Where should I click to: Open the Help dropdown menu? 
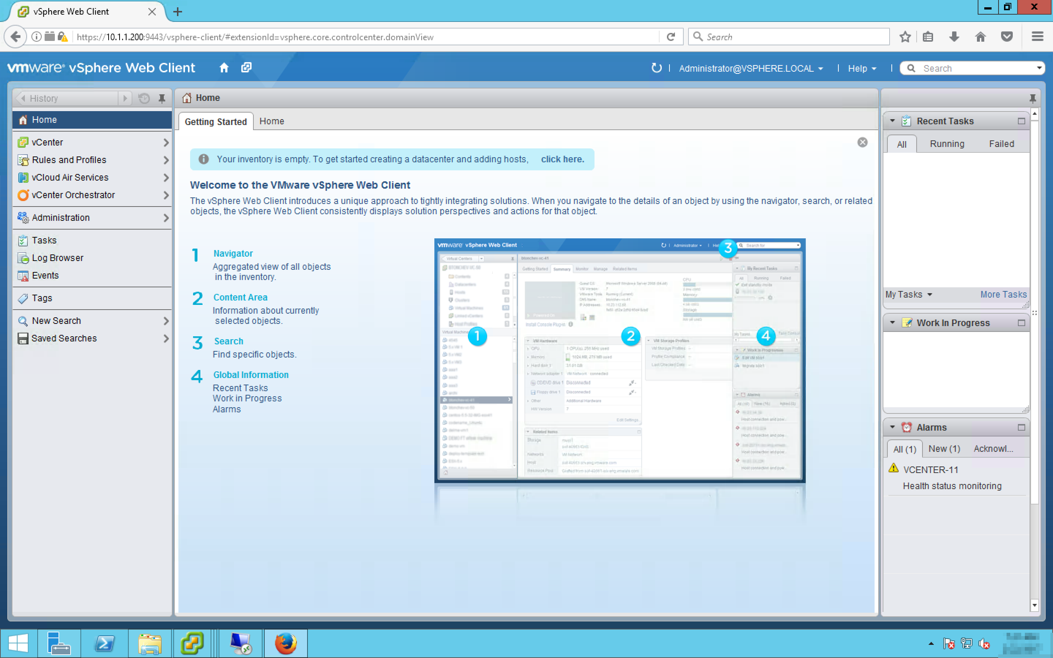861,68
